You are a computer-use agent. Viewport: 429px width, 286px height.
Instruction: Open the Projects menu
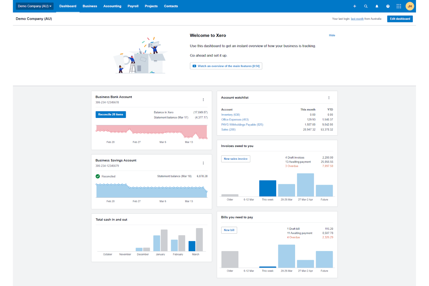click(x=151, y=6)
